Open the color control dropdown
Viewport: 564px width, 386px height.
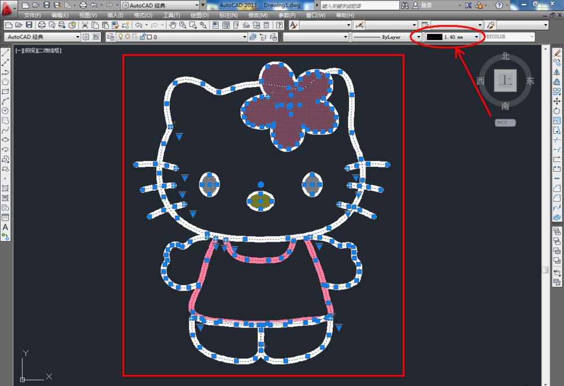316,37
